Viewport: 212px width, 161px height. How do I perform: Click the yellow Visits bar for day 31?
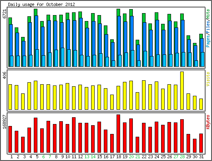click(201, 104)
